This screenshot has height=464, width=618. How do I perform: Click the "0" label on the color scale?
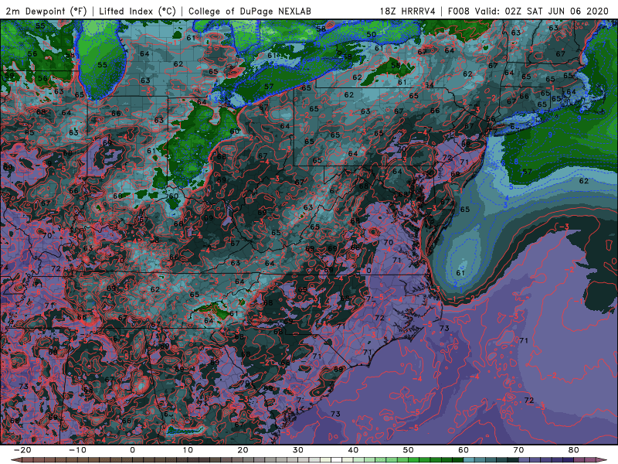tap(132, 450)
